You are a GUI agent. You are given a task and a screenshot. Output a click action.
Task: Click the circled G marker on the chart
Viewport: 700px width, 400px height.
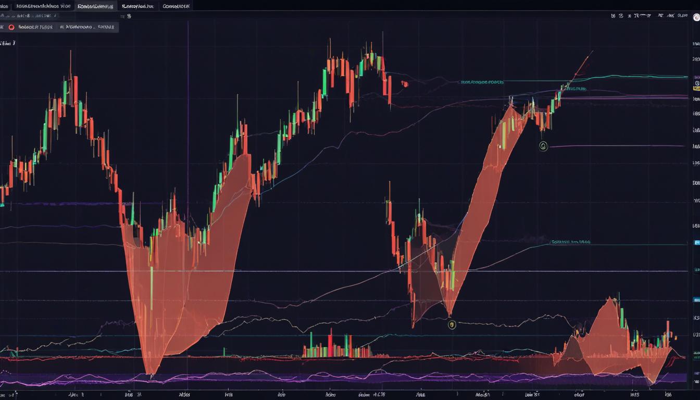(543, 146)
